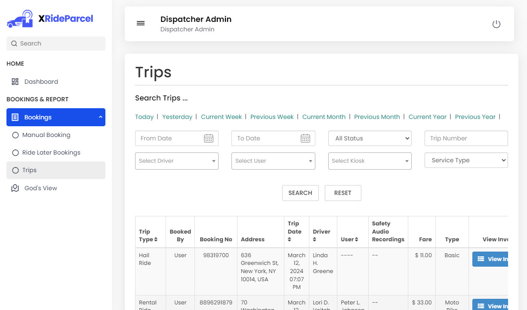Click the power logout icon

[496, 24]
